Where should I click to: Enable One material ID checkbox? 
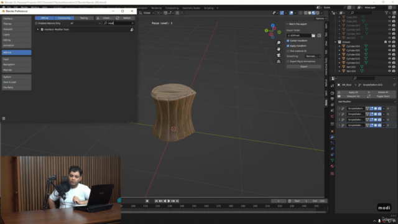(x=288, y=51)
